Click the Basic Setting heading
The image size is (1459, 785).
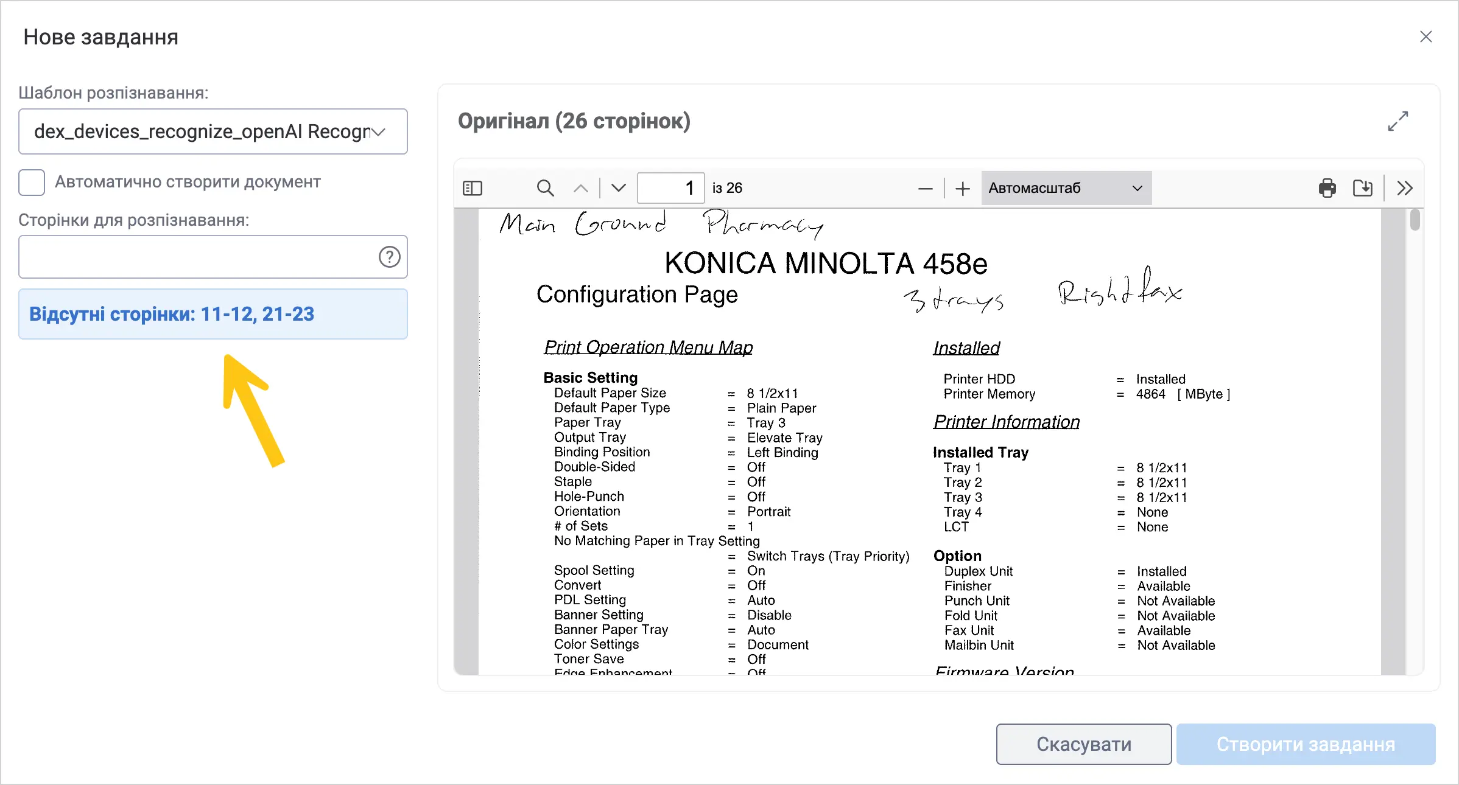(591, 378)
